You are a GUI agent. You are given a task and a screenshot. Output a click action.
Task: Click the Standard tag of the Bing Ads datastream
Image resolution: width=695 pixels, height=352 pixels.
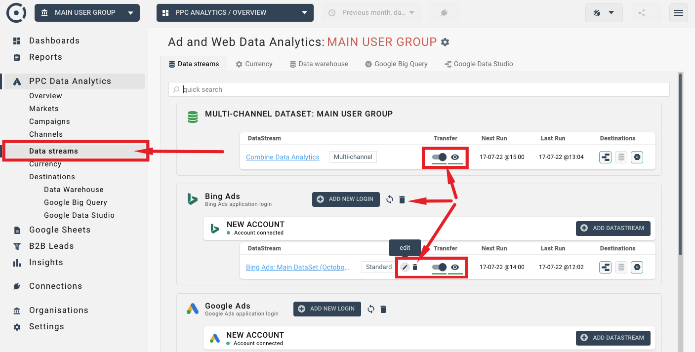click(379, 267)
